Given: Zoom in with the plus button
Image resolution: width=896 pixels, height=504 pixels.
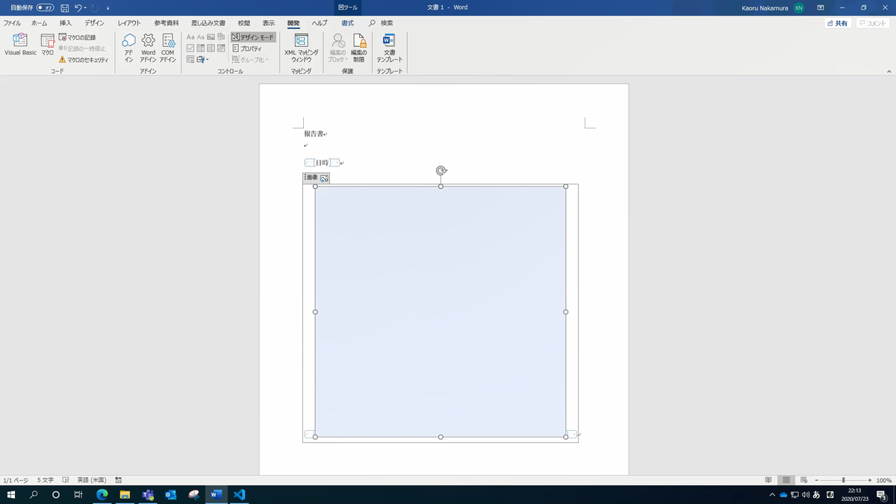Looking at the screenshot, I should pos(870,480).
